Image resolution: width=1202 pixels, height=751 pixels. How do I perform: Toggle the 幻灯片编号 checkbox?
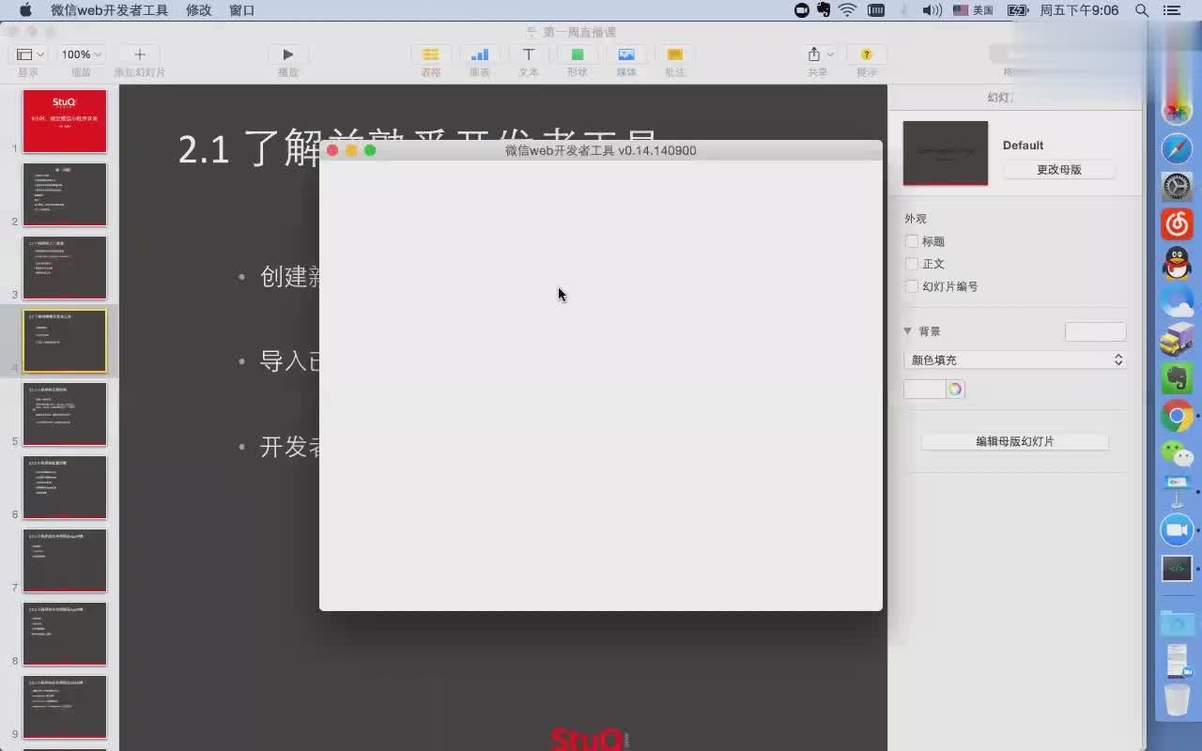(x=912, y=286)
